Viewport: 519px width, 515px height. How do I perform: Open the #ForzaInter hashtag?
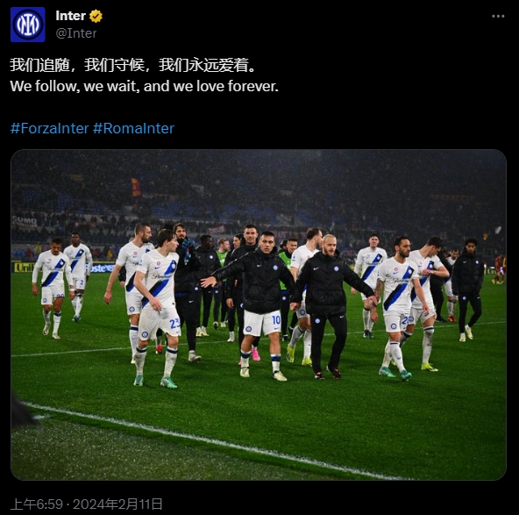tap(50, 128)
